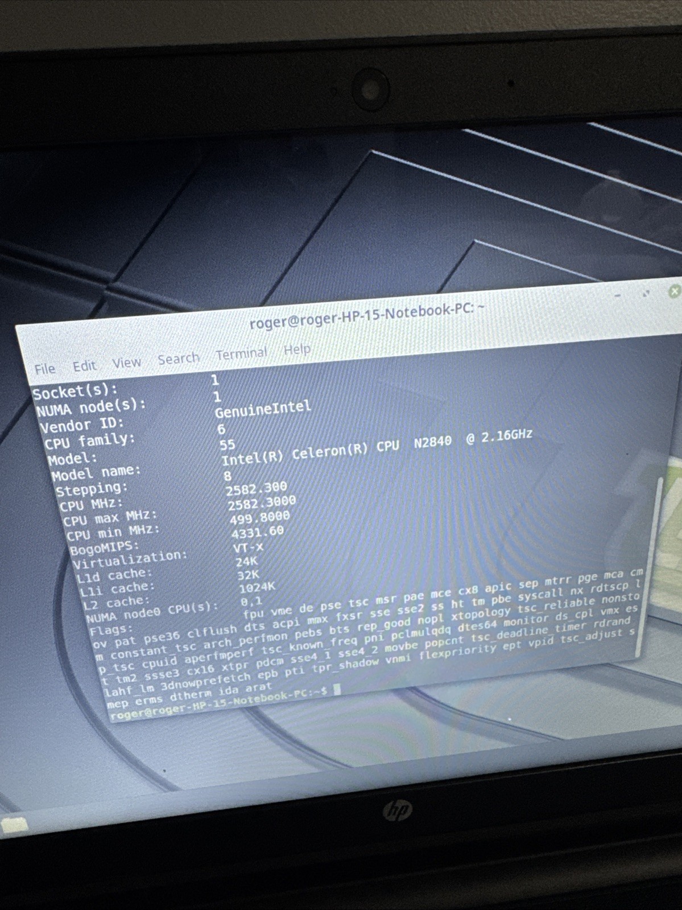
Task: Click the "NUMA node0 CPU(s):" label
Action: click(152, 612)
